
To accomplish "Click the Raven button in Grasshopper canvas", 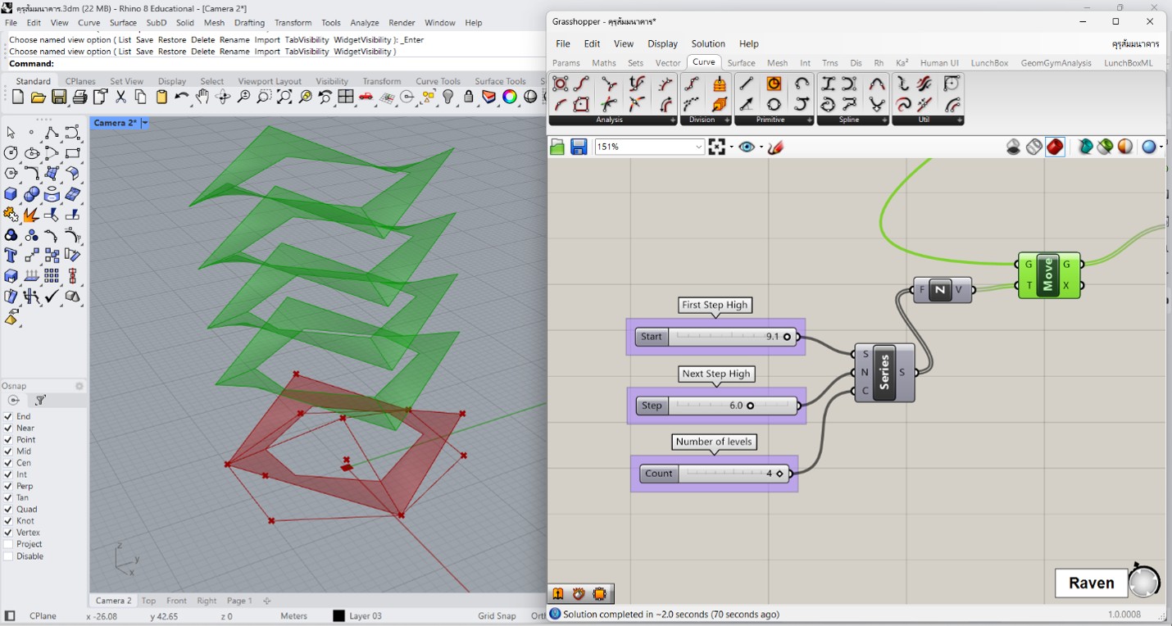I will pyautogui.click(x=1092, y=583).
